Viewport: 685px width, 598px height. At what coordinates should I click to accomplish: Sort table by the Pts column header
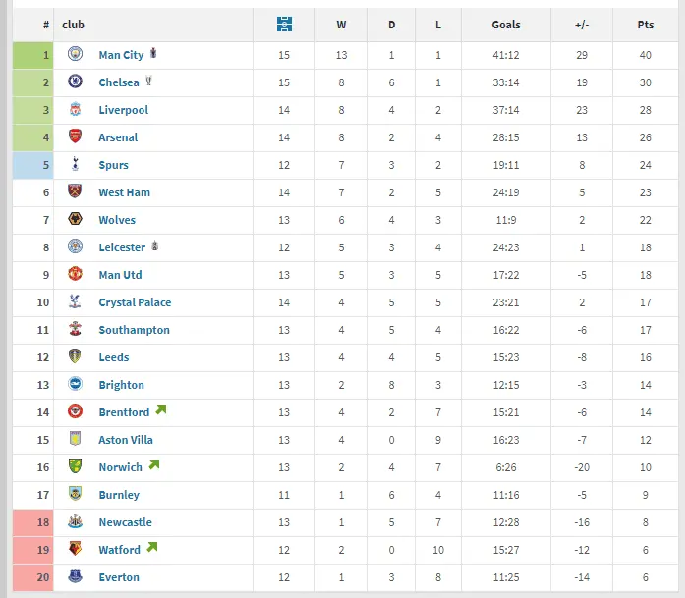pos(646,25)
